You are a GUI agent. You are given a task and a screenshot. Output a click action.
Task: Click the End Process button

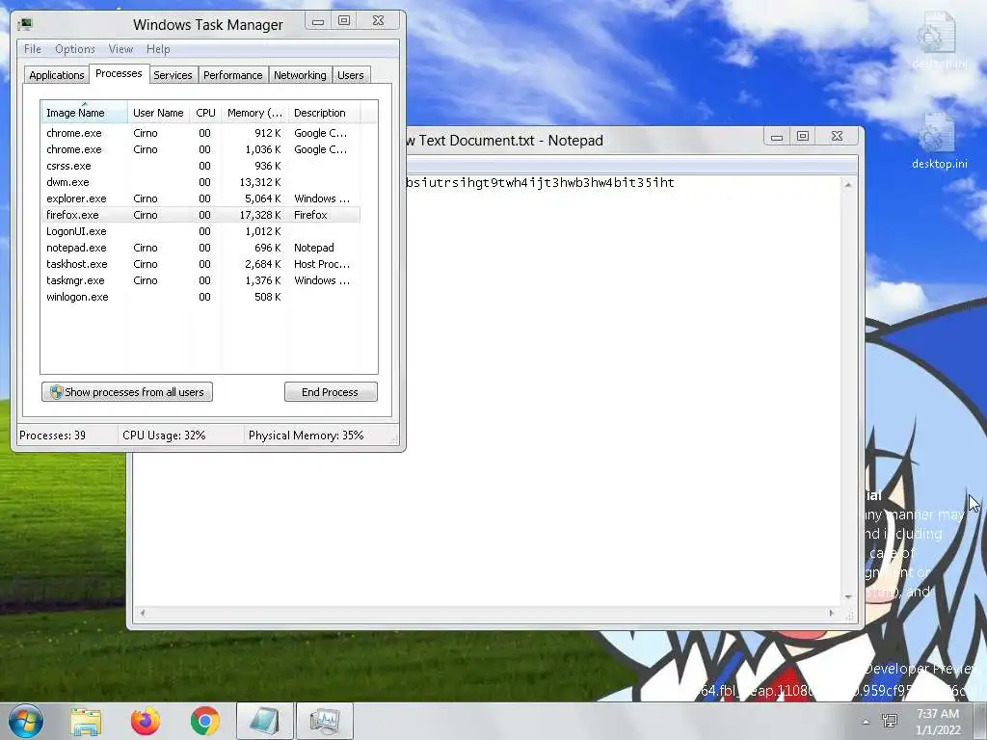coord(331,392)
